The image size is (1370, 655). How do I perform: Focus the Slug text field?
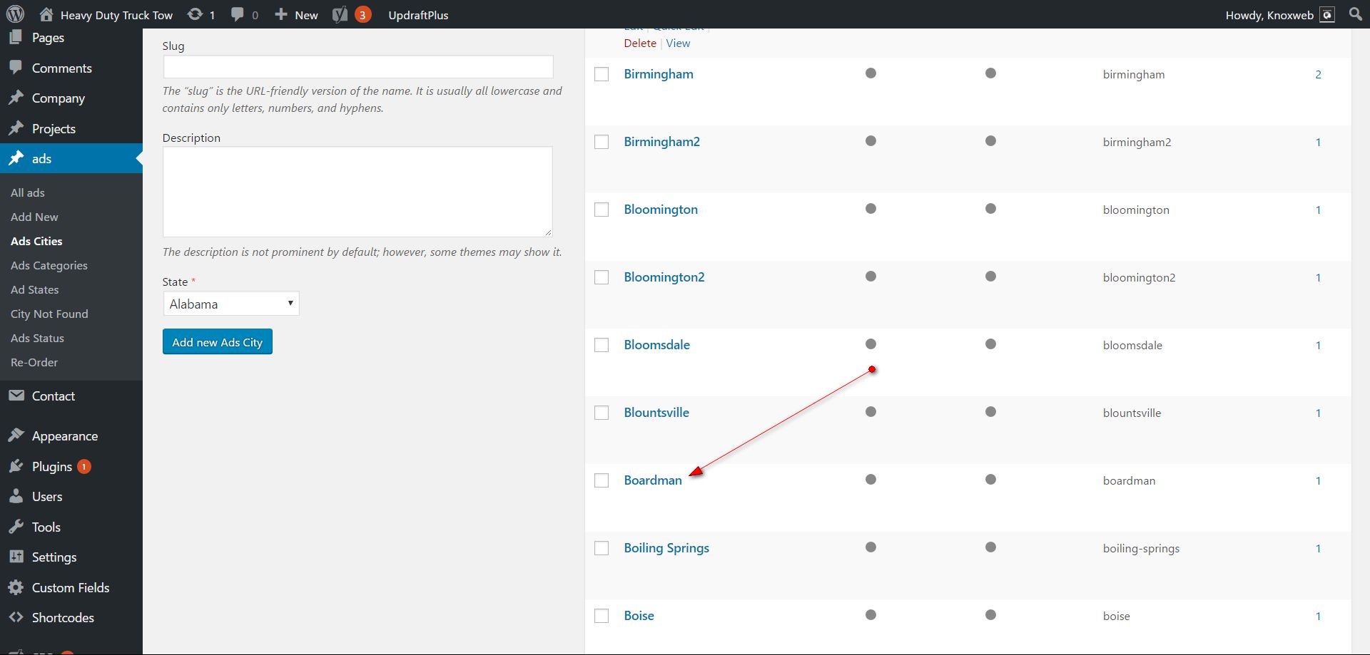[x=357, y=67]
